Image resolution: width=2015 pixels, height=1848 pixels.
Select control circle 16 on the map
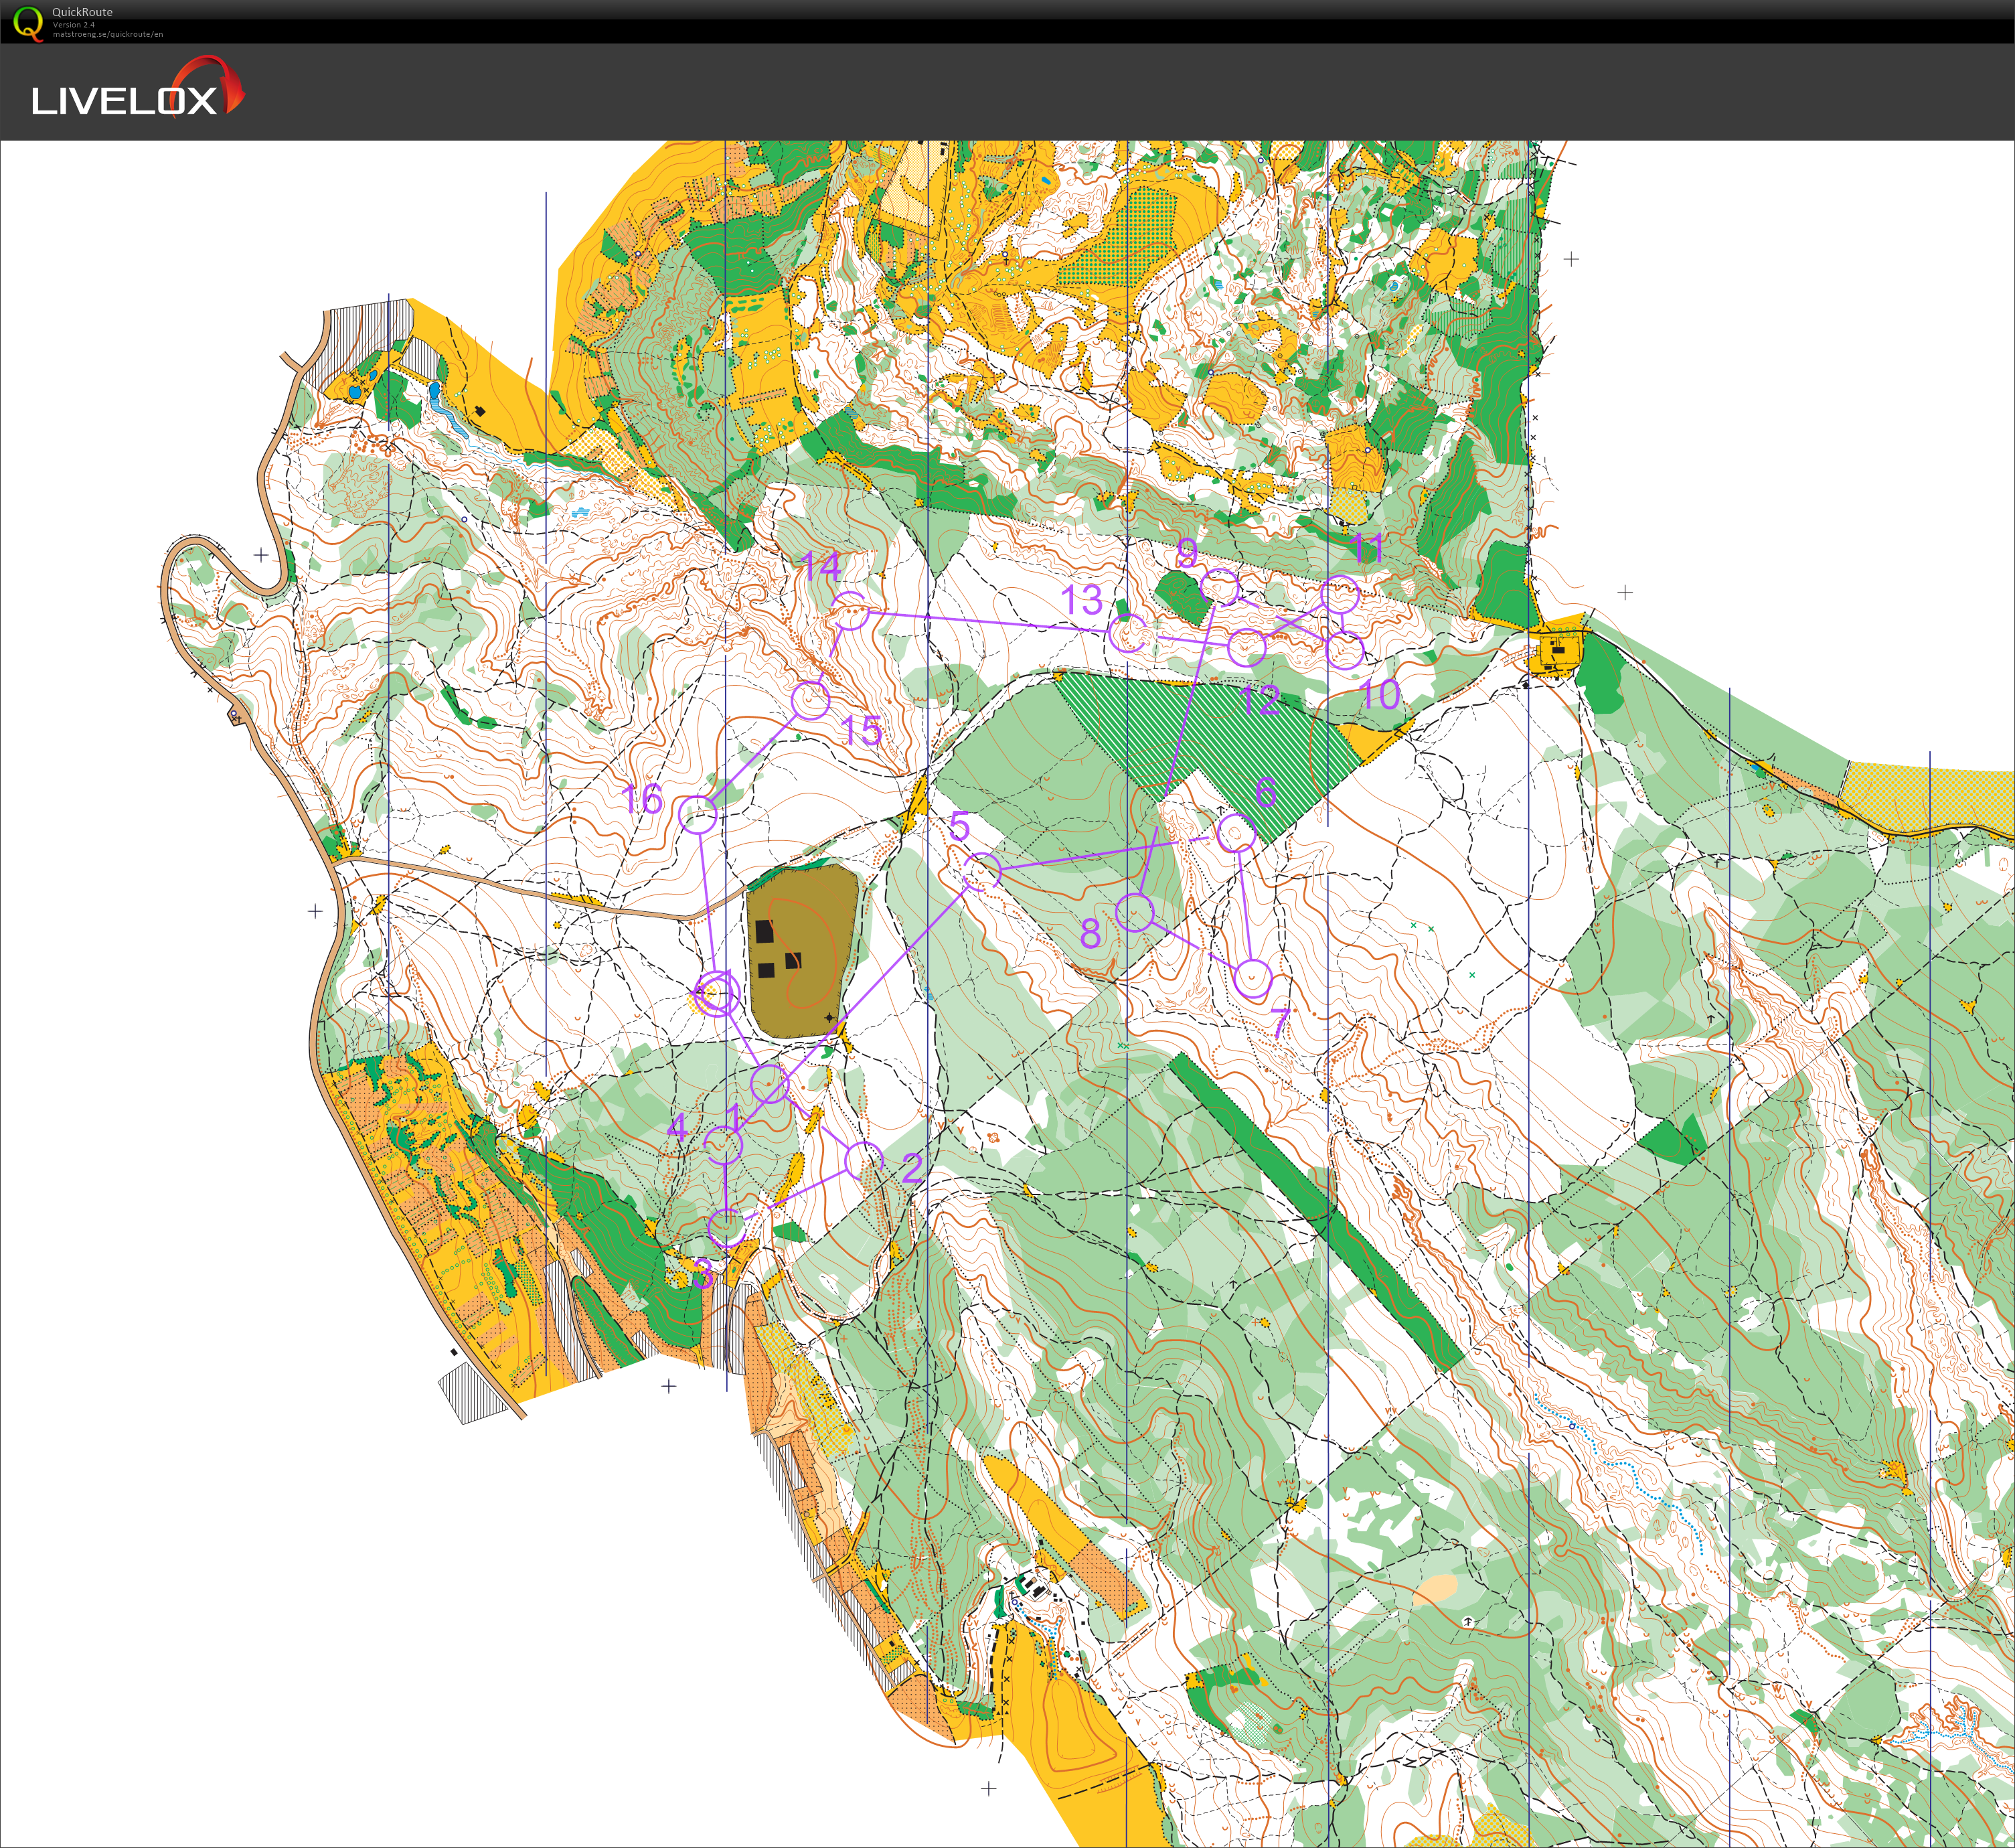[698, 815]
